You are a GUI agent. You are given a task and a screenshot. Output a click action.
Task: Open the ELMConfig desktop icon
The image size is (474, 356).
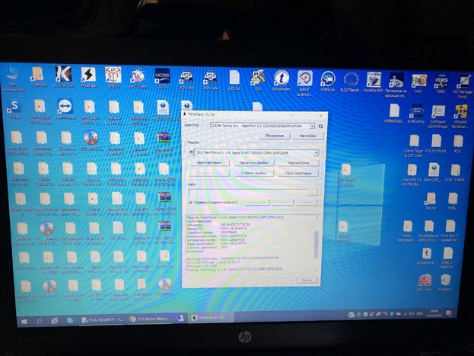tap(416, 110)
